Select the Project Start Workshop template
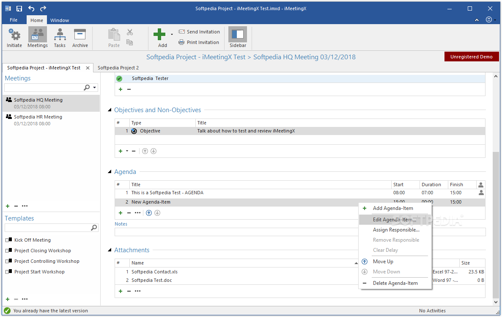This screenshot has width=502, height=317. (35, 272)
